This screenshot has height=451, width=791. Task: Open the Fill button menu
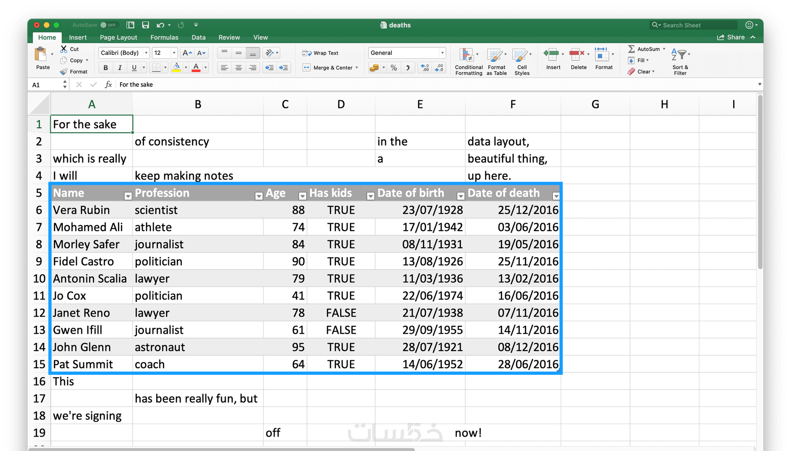[x=638, y=60]
